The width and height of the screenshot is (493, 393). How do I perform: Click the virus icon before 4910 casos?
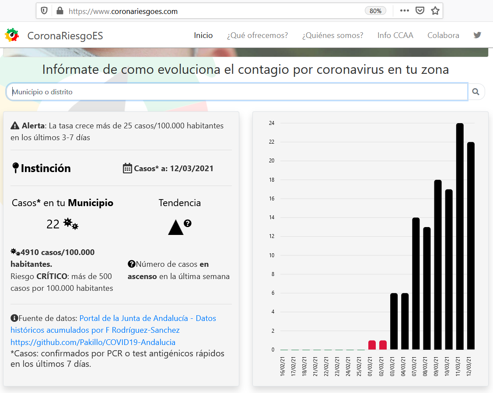click(x=15, y=252)
